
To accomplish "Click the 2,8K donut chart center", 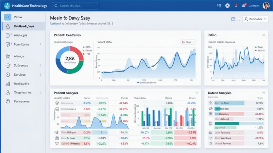I will click(x=70, y=60).
